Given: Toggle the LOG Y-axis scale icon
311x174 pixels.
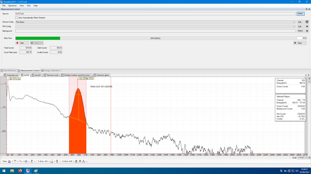Looking at the screenshot, I should [52, 161].
